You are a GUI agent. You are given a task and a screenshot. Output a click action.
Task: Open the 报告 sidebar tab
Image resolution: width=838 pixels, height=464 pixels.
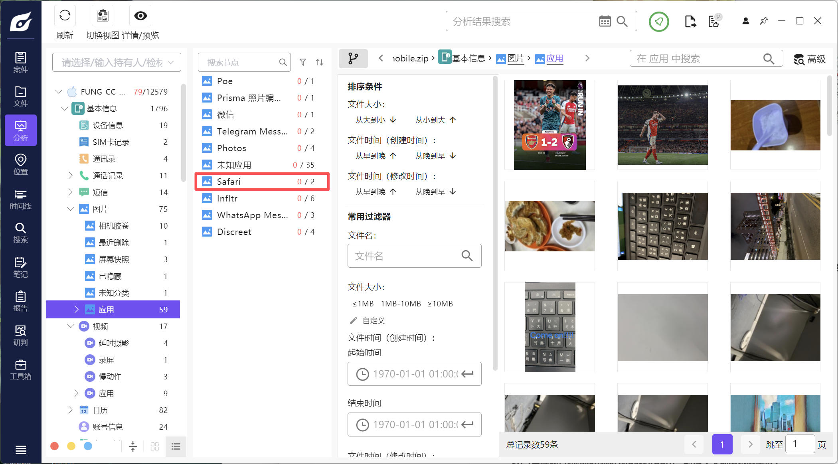[20, 301]
